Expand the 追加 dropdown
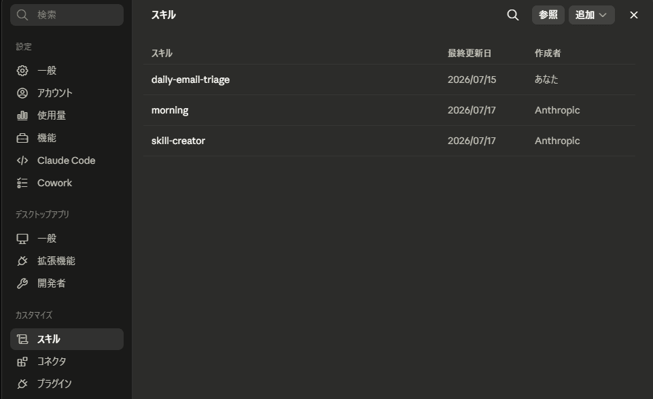653x399 pixels. click(x=591, y=15)
